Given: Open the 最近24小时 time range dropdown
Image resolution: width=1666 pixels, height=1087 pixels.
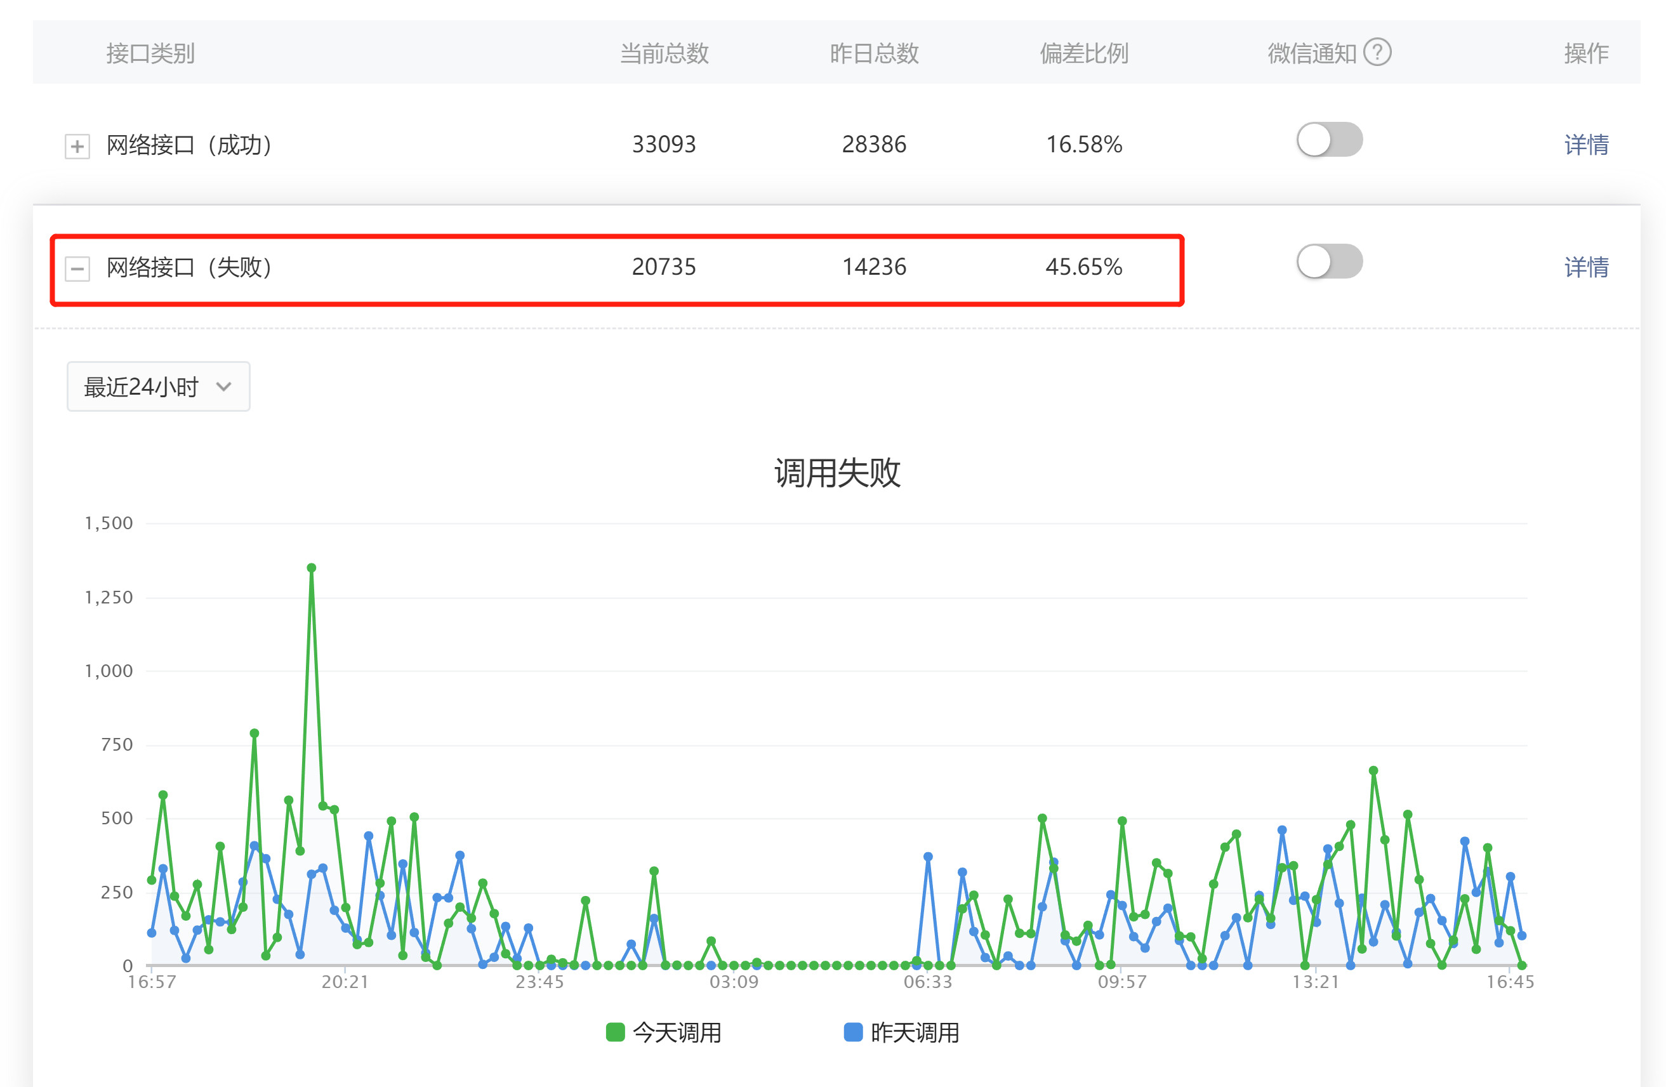Looking at the screenshot, I should (158, 386).
